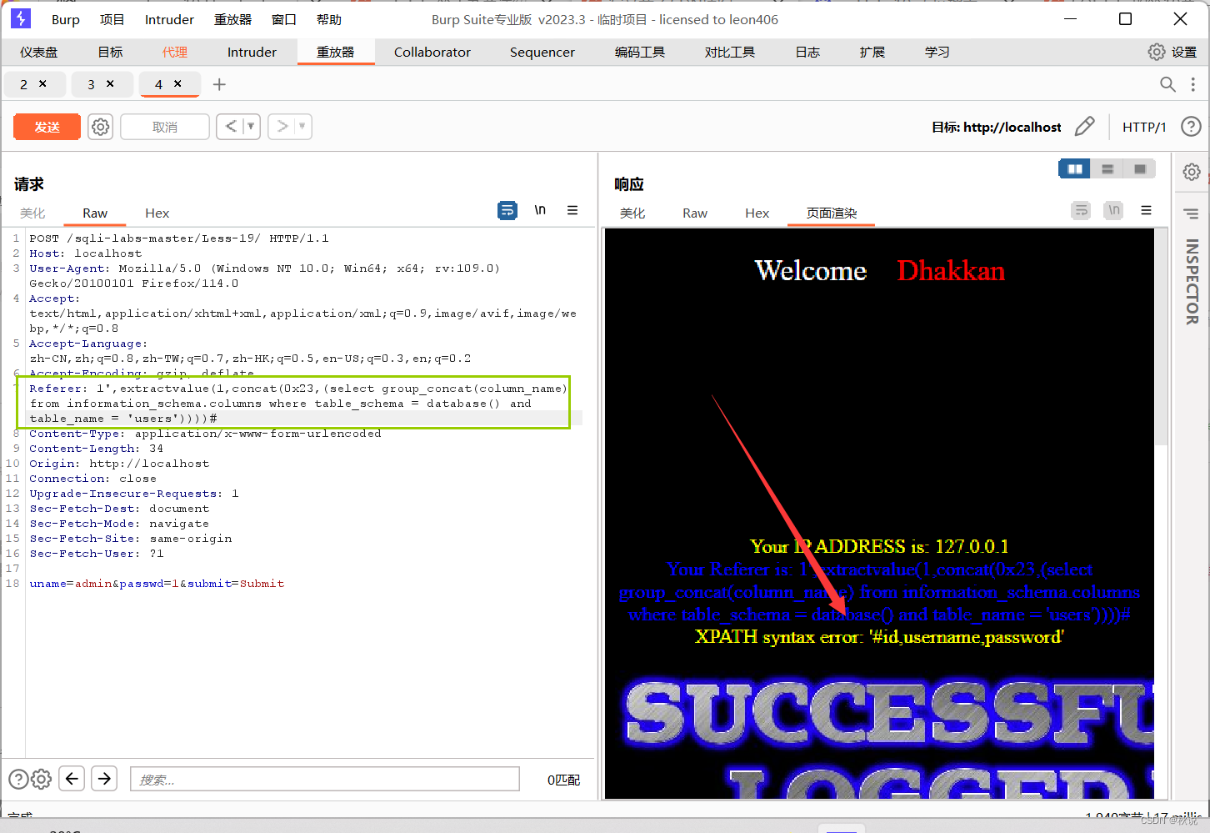Switch to the 学习 tab
This screenshot has height=833, width=1210.
[937, 52]
